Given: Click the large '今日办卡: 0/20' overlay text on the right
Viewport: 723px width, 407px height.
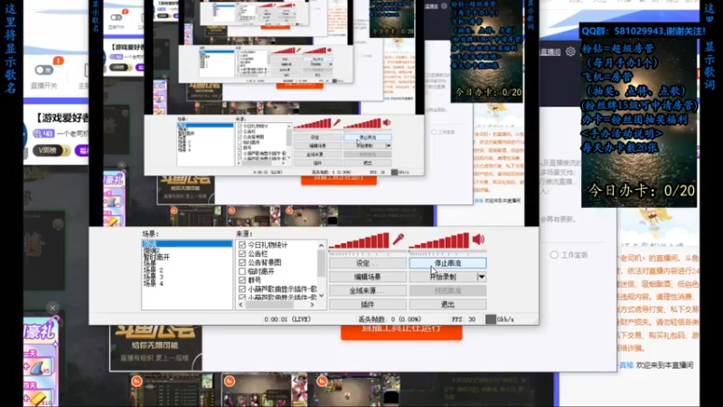Looking at the screenshot, I should tap(642, 190).
